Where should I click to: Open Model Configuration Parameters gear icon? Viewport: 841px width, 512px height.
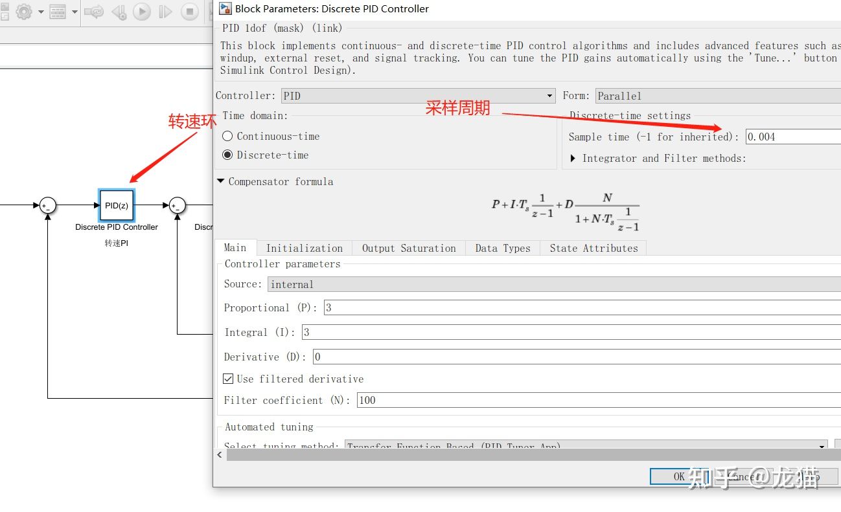[x=25, y=12]
